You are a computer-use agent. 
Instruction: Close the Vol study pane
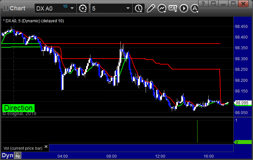click(46, 146)
